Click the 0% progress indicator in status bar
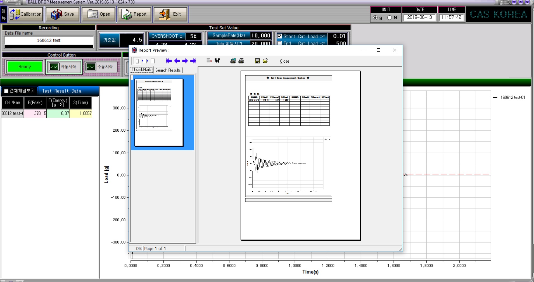This screenshot has width=534, height=282. pyautogui.click(x=139, y=248)
